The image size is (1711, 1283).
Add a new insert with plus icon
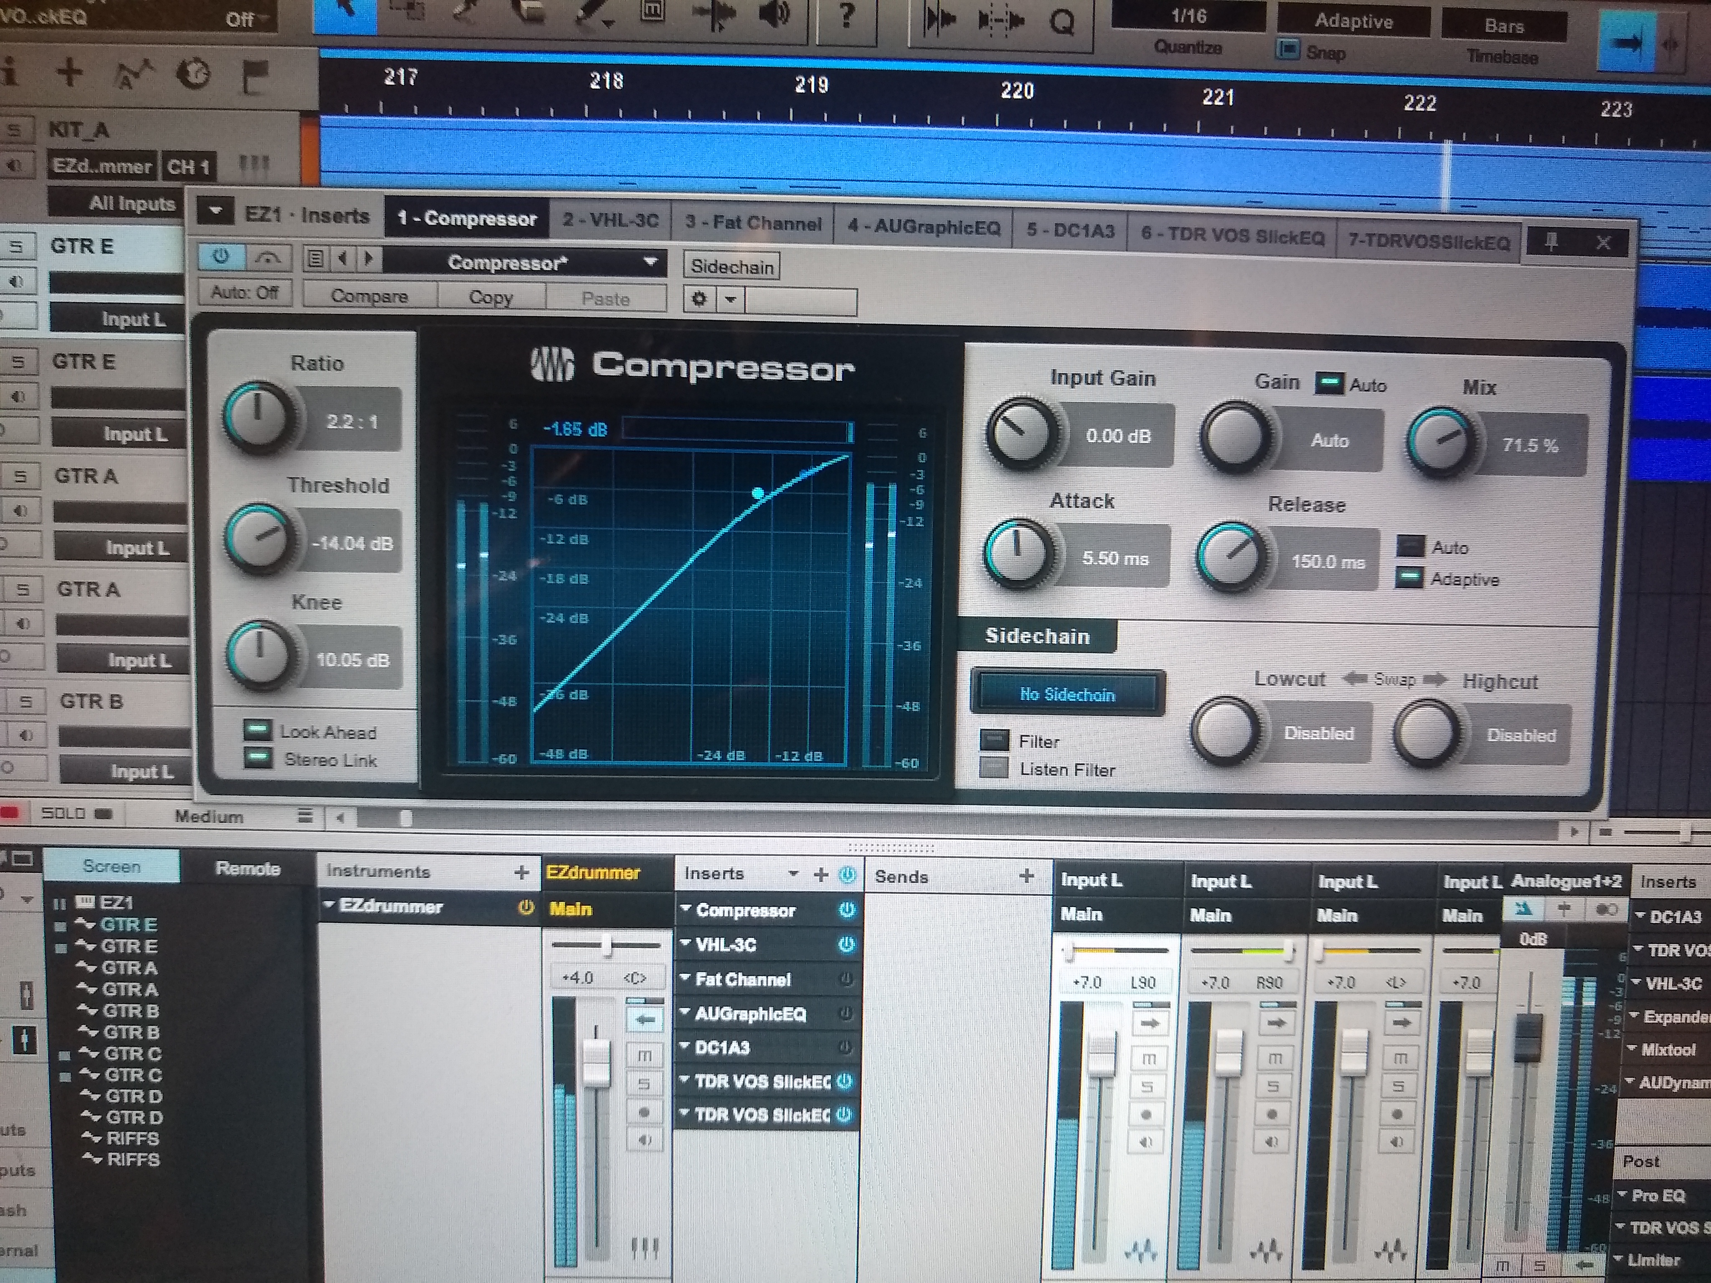pyautogui.click(x=821, y=875)
